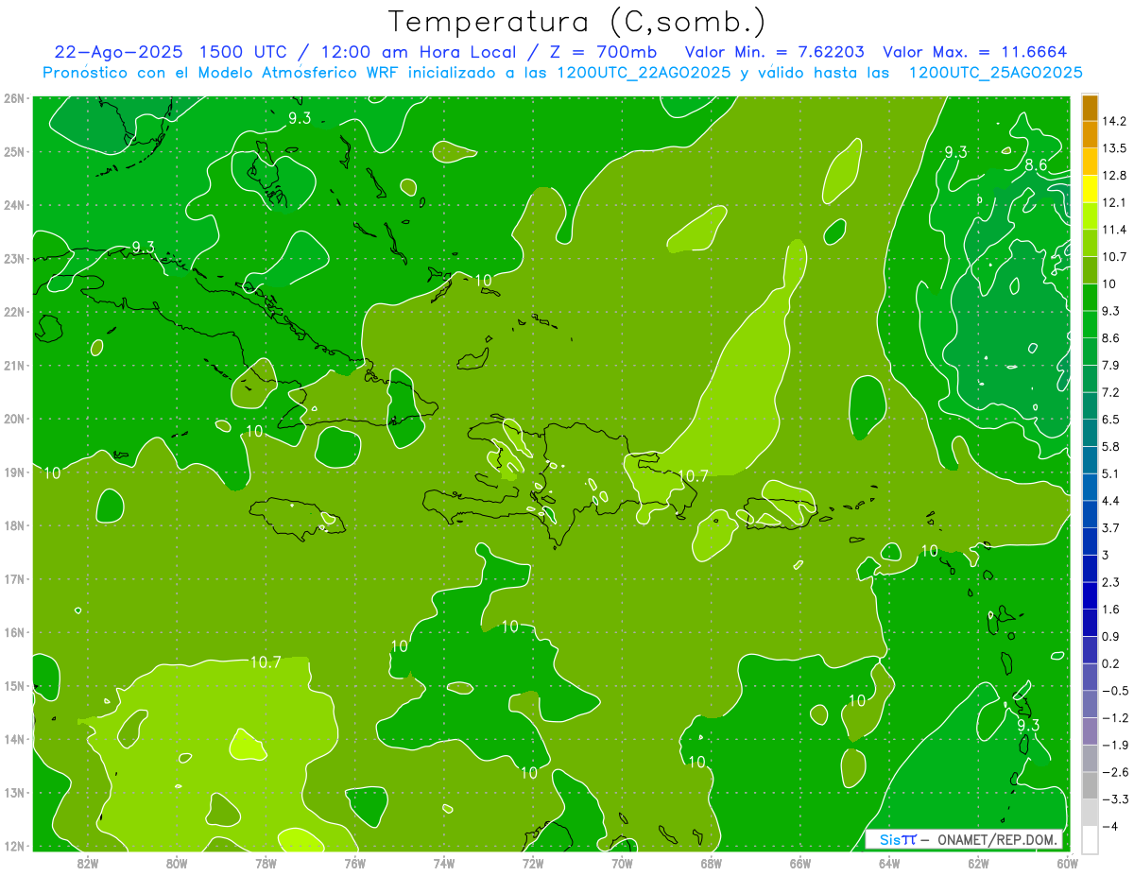Image resolution: width=1134 pixels, height=876 pixels.
Task: Click the latitude axis label "26N"
Action: coord(14,98)
